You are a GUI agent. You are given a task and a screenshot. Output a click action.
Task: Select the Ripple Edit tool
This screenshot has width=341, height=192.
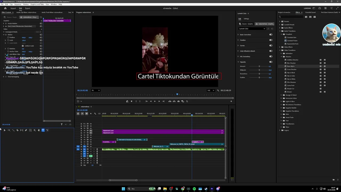(x=13, y=130)
